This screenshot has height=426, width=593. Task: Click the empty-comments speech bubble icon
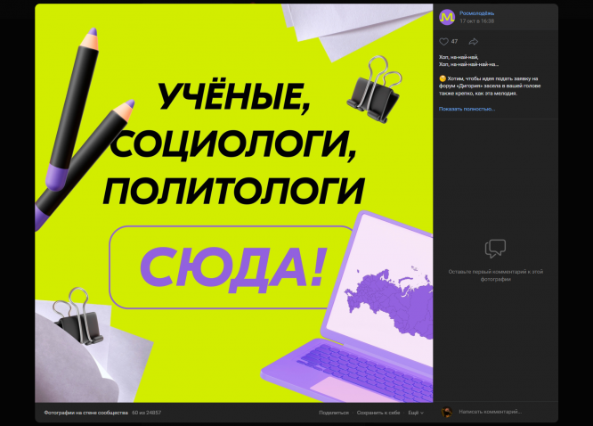[495, 249]
